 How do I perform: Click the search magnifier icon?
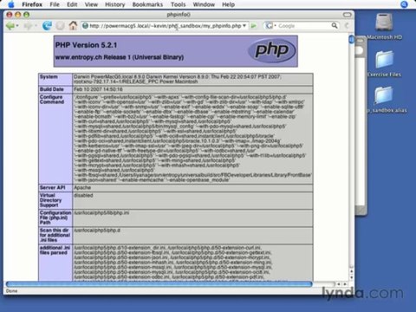click(335, 26)
